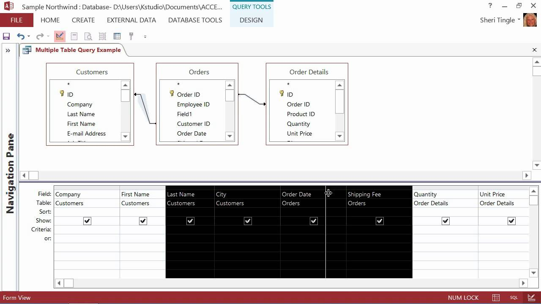Viewport: 541px width, 304px height.
Task: Switch to Datasheet View from status bar icon
Action: pos(496,298)
